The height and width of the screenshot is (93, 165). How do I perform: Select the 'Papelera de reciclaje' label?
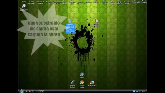pyautogui.click(x=41, y=3)
